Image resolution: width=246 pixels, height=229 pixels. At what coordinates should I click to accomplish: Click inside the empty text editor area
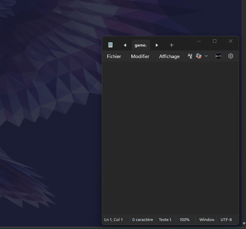click(170, 138)
